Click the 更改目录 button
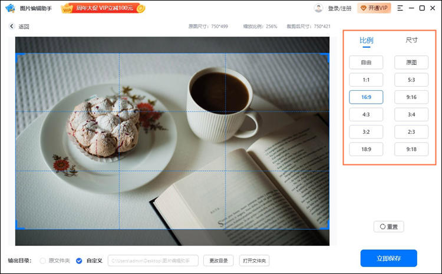This screenshot has height=274, width=442. [x=219, y=261]
